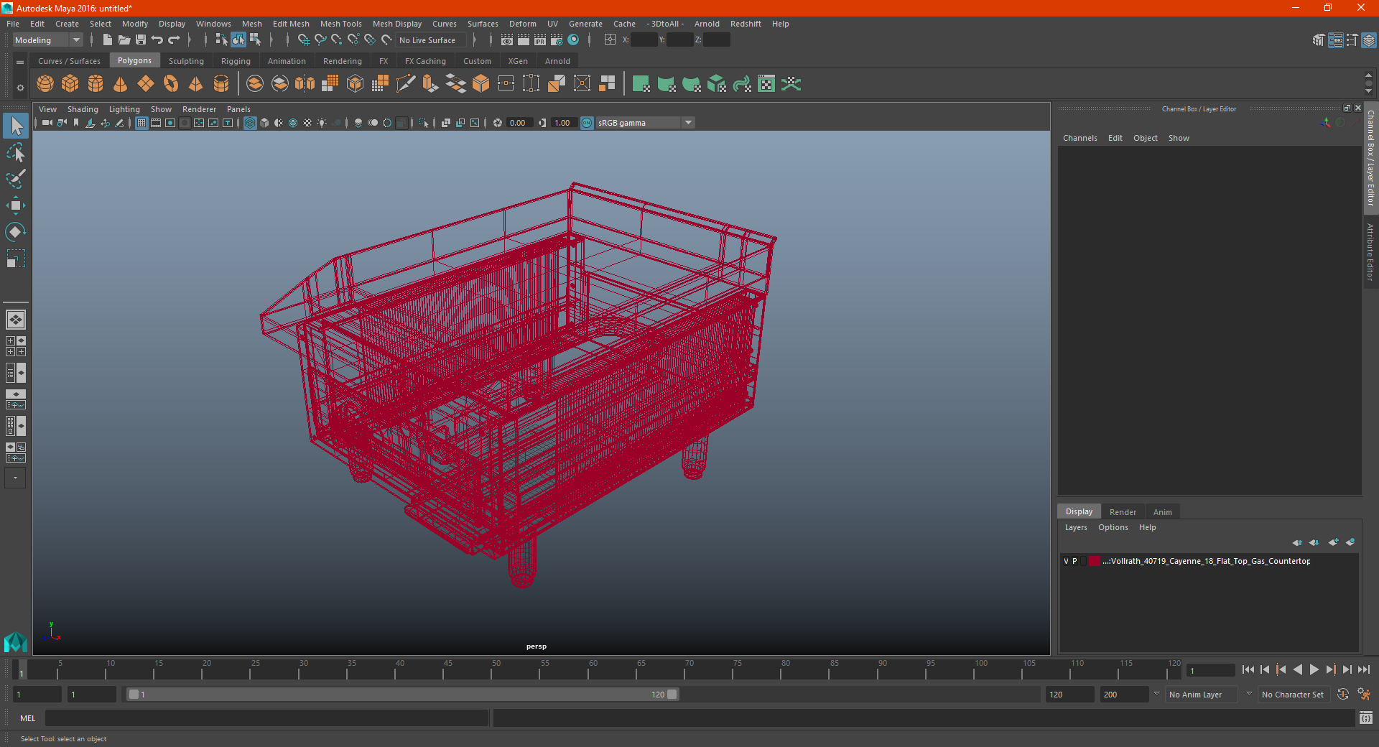This screenshot has height=747, width=1379.
Task: Open Channels menu in Channel Box
Action: [x=1079, y=138]
